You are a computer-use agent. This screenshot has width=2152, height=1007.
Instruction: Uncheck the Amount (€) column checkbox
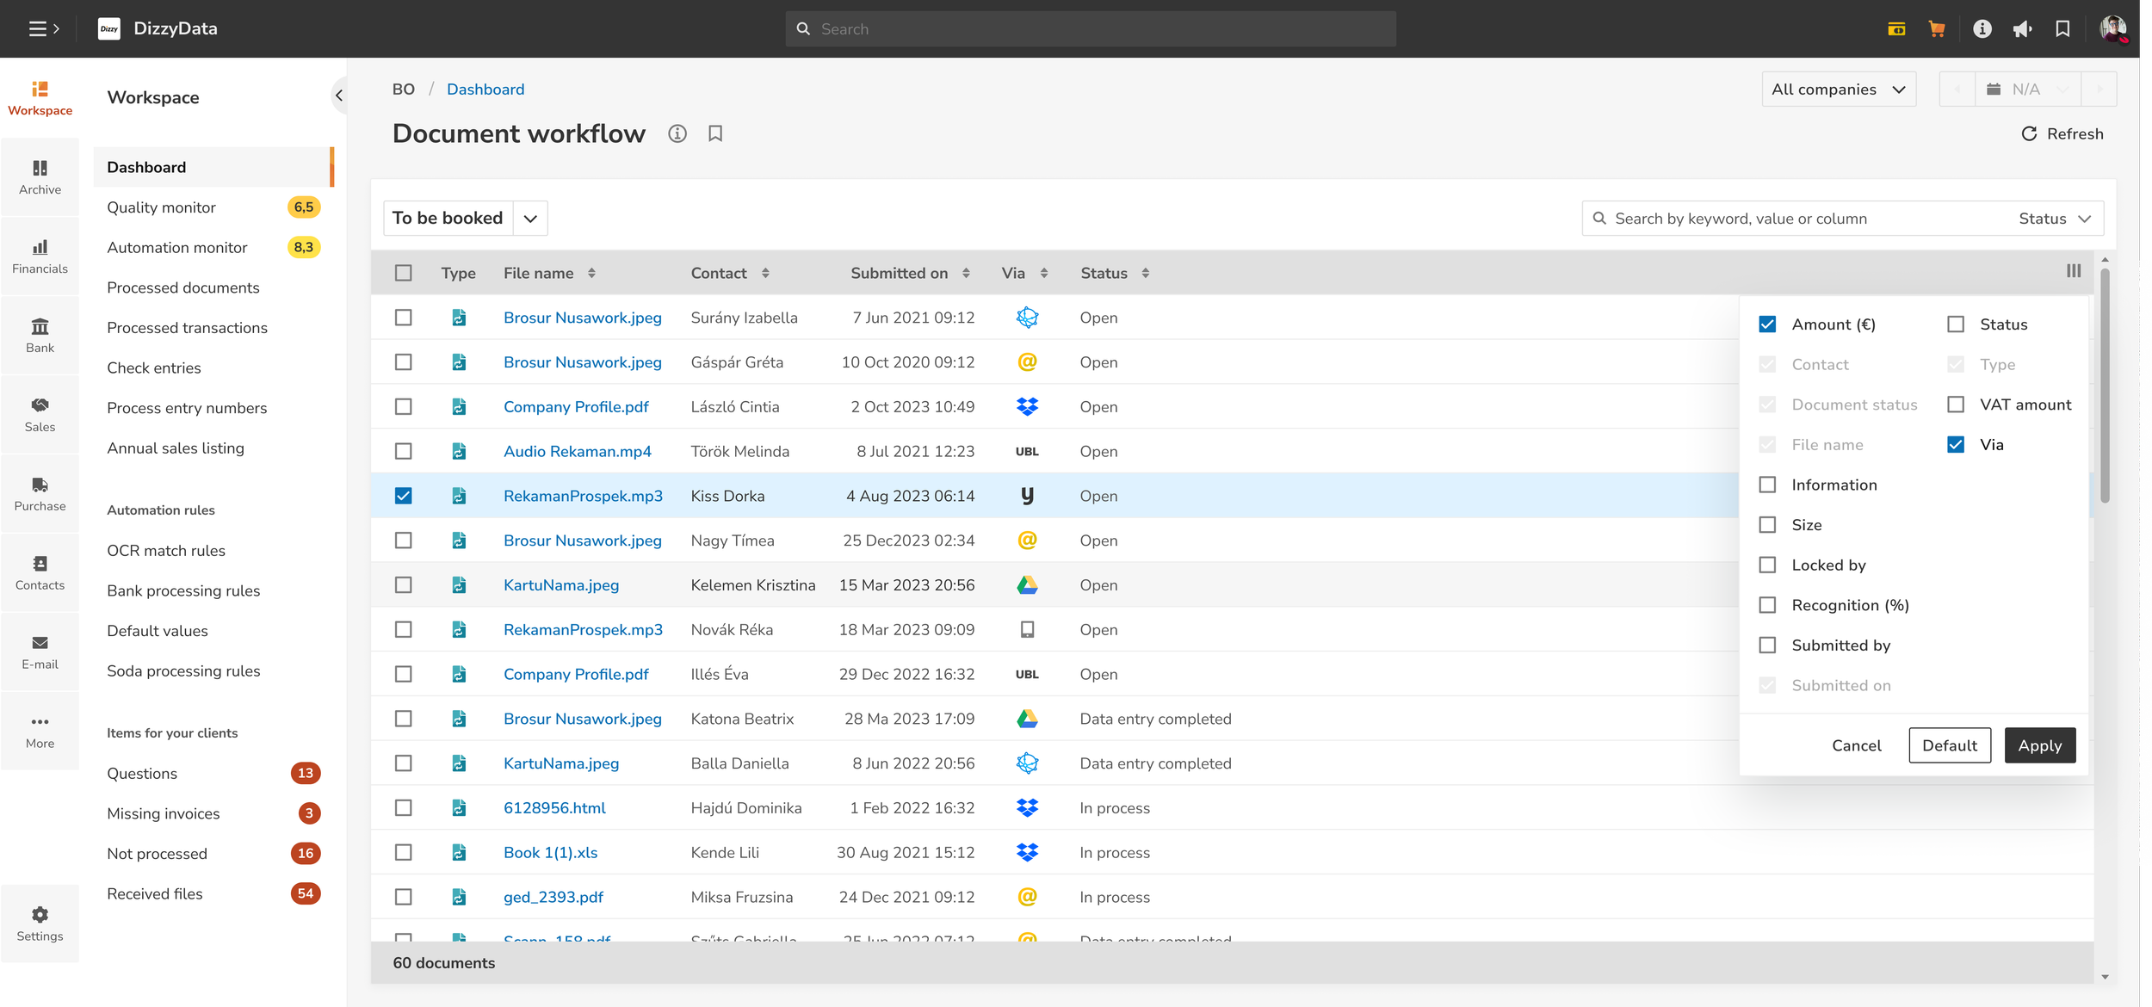click(x=1767, y=324)
